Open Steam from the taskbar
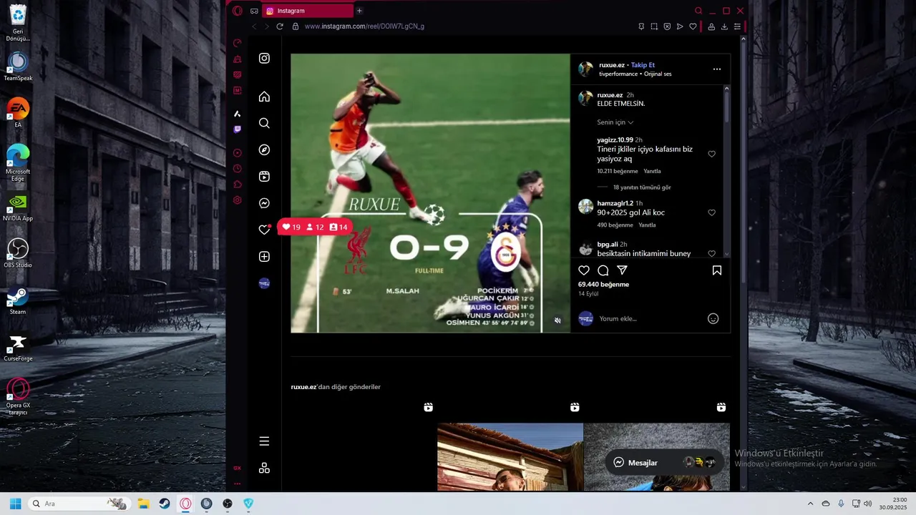The image size is (916, 515). point(165,504)
